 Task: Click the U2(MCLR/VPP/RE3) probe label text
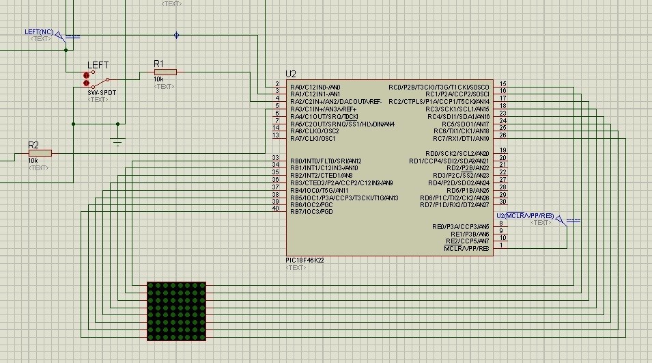point(525,215)
